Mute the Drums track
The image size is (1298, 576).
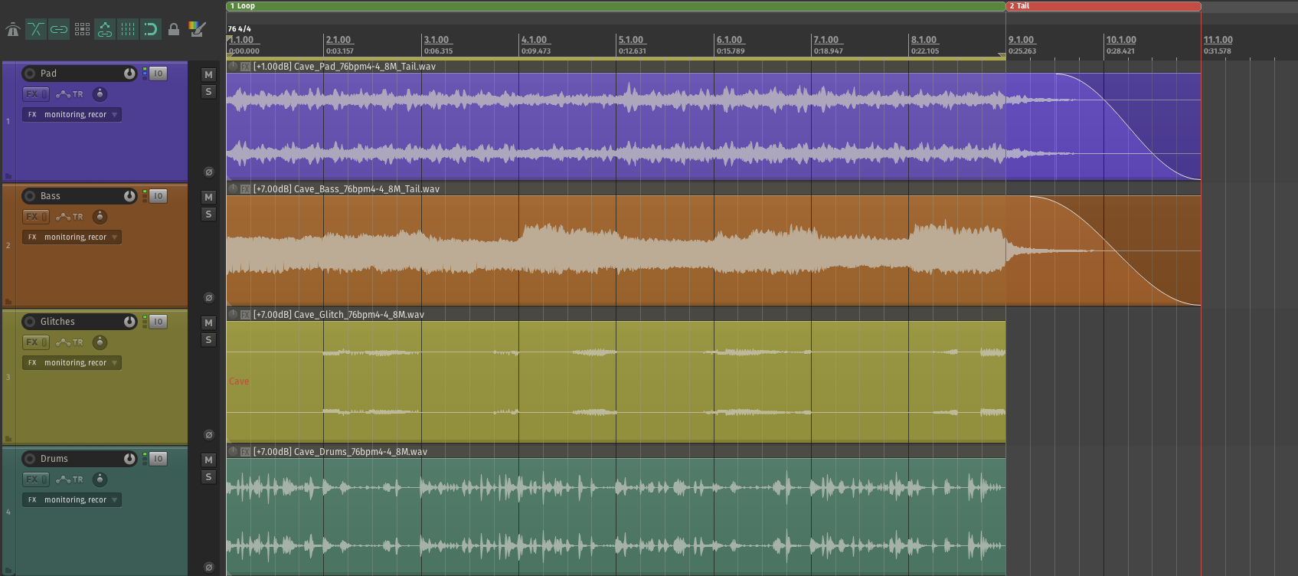208,460
